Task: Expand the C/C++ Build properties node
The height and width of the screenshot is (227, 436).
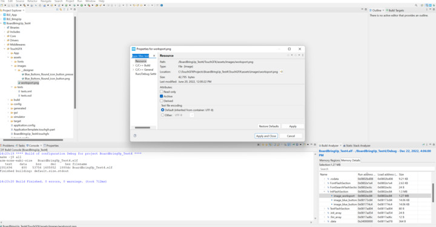Action: (133, 65)
